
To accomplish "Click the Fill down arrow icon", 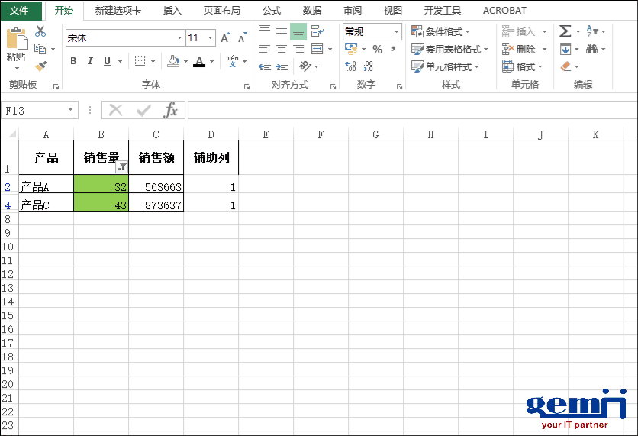I will (x=565, y=50).
